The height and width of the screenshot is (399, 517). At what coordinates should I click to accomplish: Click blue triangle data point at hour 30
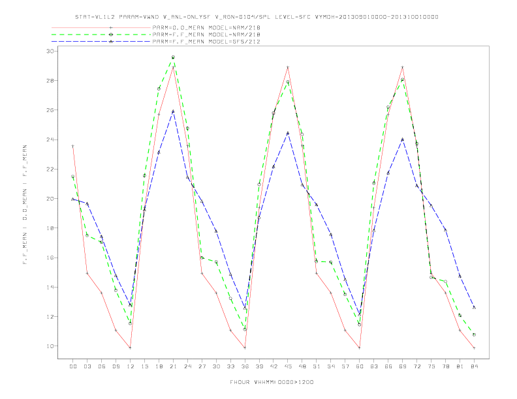(216, 231)
